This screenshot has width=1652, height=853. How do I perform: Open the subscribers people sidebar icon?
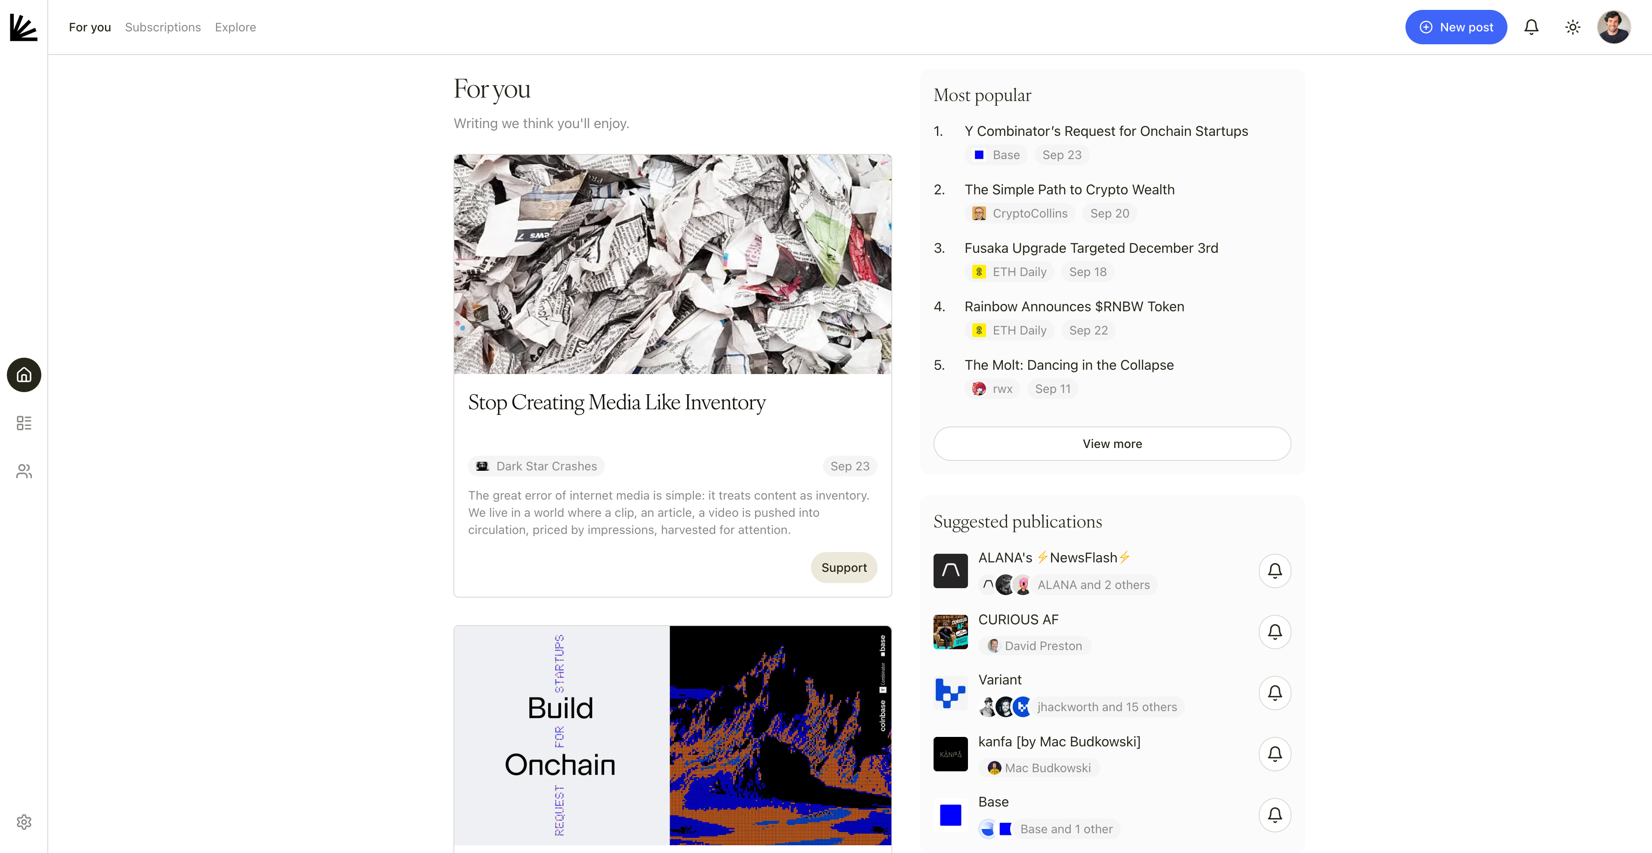(x=24, y=472)
